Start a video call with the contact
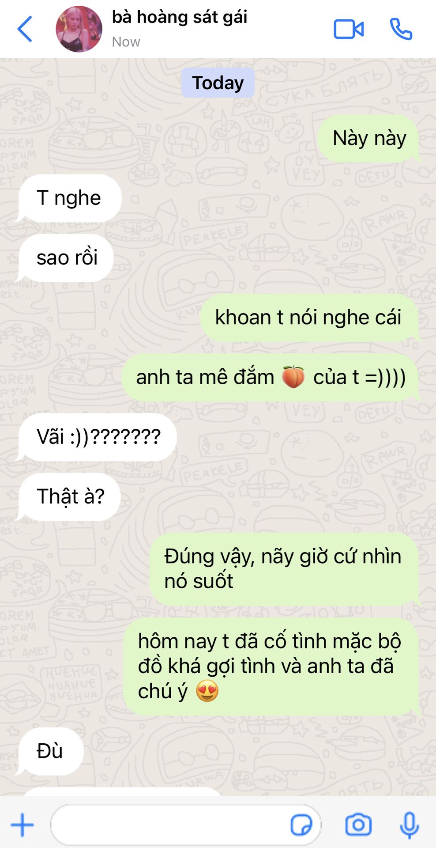436x848 pixels. (349, 29)
